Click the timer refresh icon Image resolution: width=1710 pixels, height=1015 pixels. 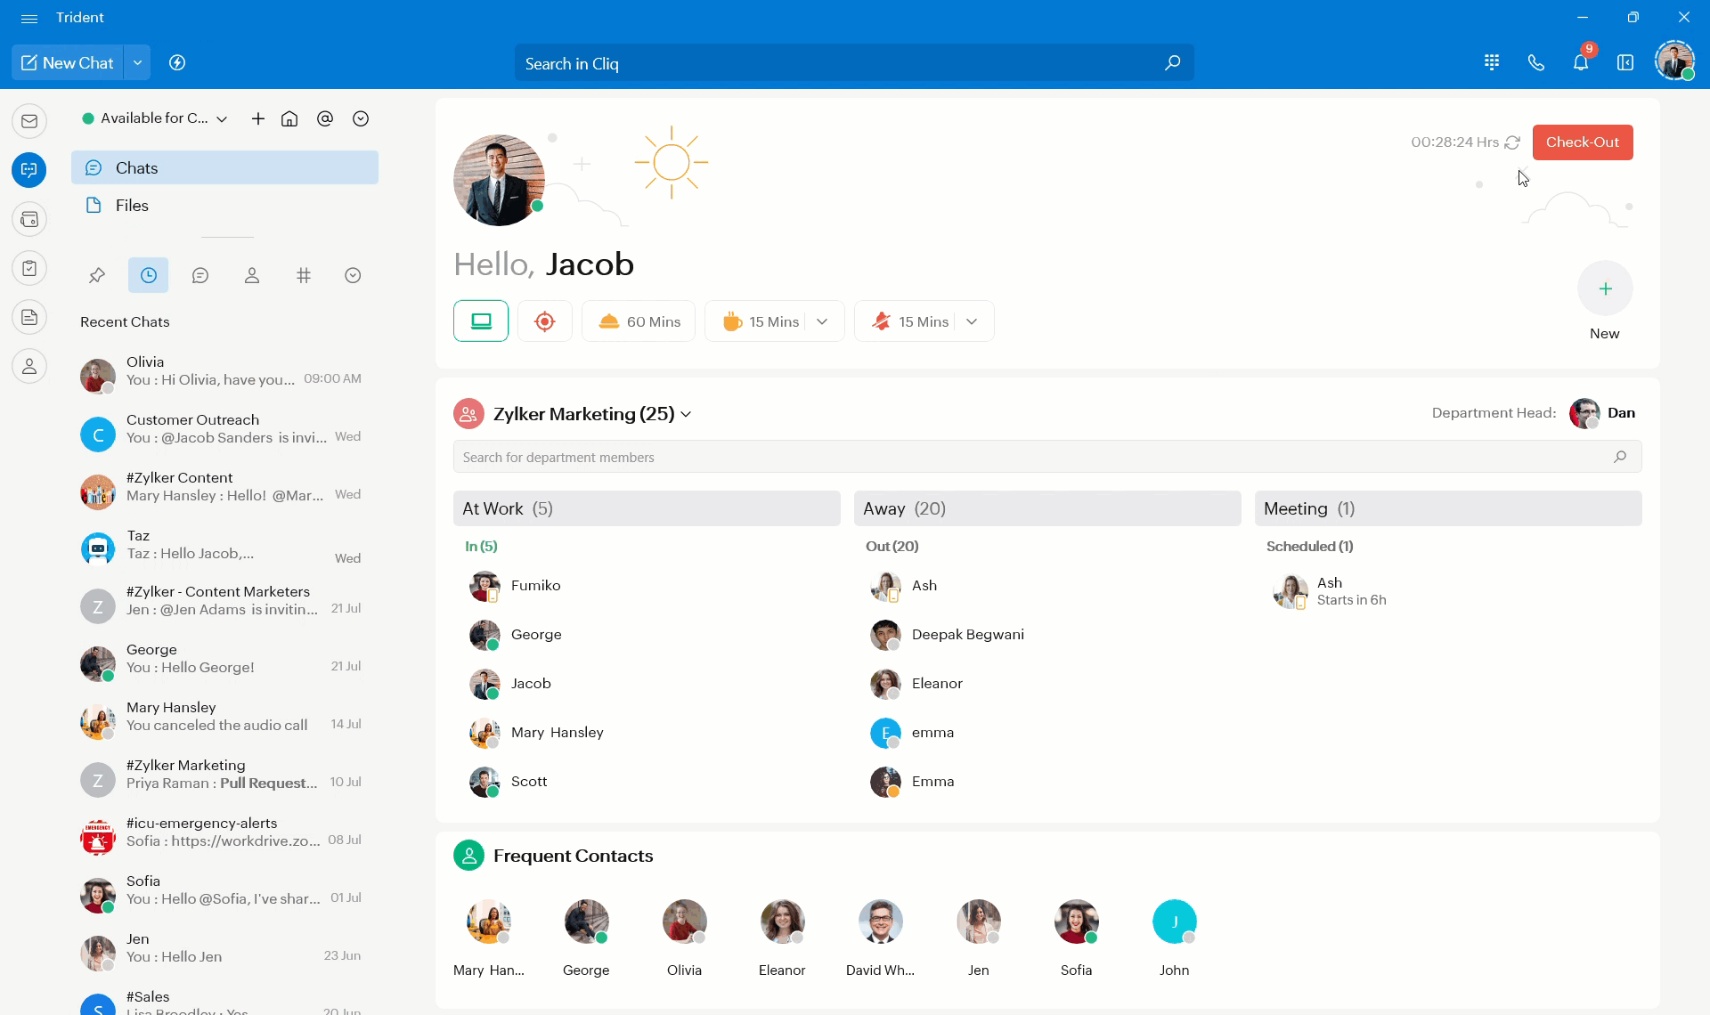(x=1512, y=142)
